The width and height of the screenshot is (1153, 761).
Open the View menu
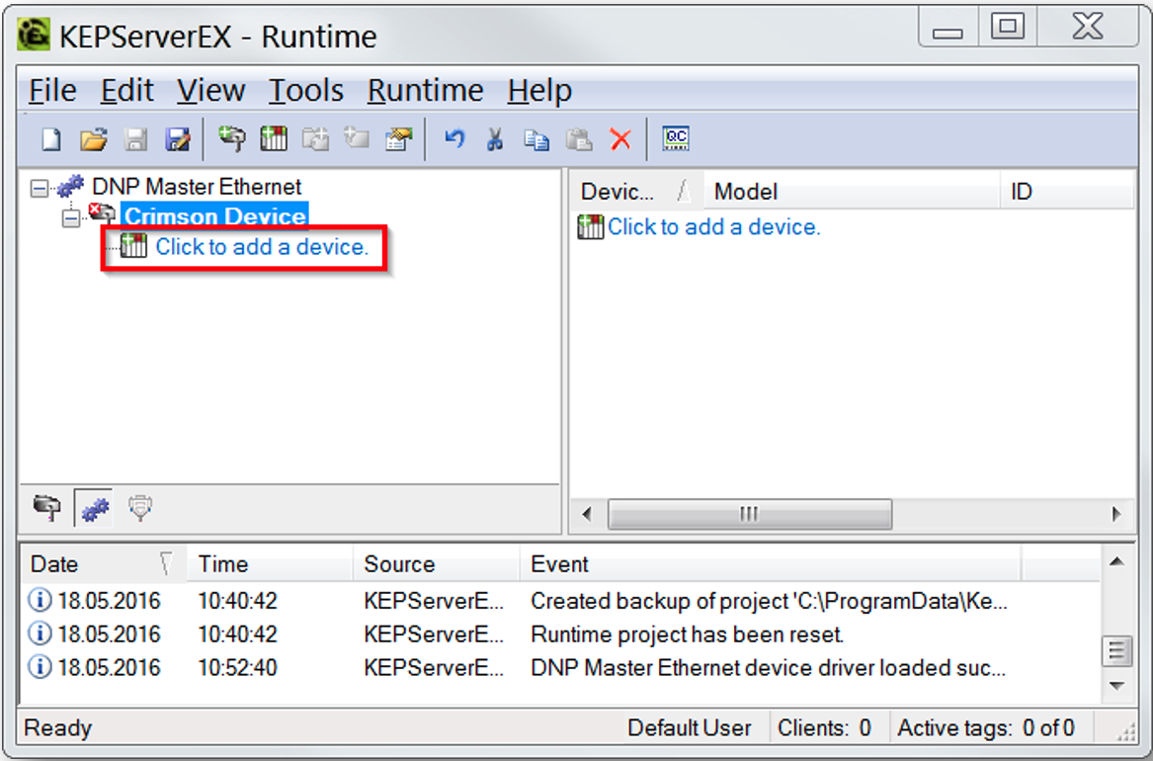[210, 91]
